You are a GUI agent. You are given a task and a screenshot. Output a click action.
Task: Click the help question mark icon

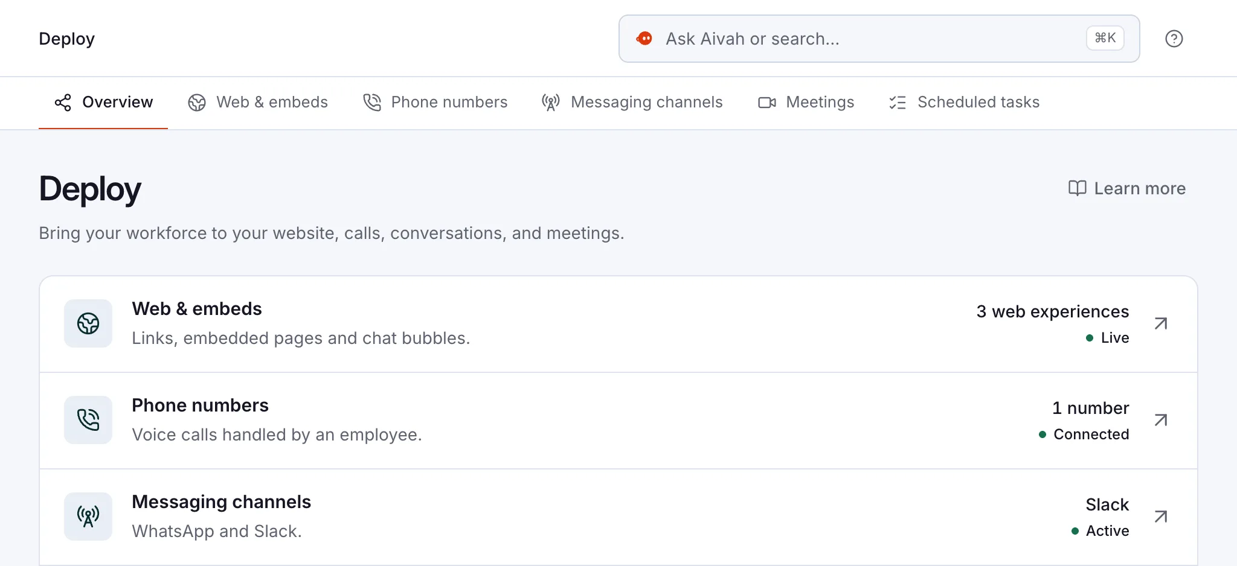click(x=1174, y=39)
